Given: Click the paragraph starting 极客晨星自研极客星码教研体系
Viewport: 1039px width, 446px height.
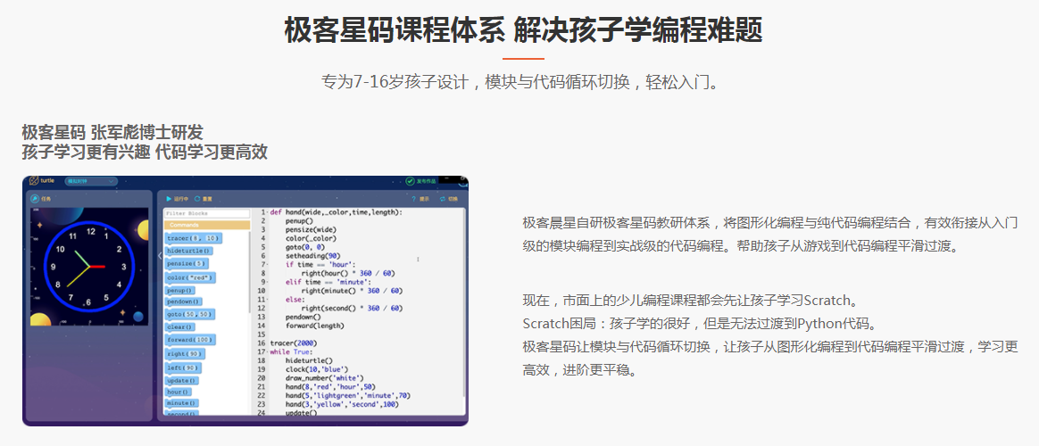Looking at the screenshot, I should (770, 235).
